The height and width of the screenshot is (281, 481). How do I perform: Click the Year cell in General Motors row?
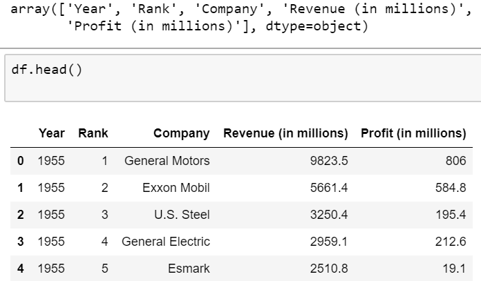[51, 161]
